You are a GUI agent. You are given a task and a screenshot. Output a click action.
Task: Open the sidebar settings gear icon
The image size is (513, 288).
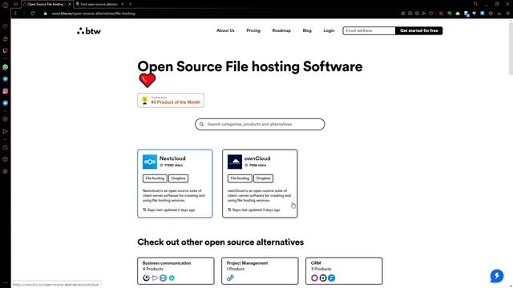pos(6,171)
